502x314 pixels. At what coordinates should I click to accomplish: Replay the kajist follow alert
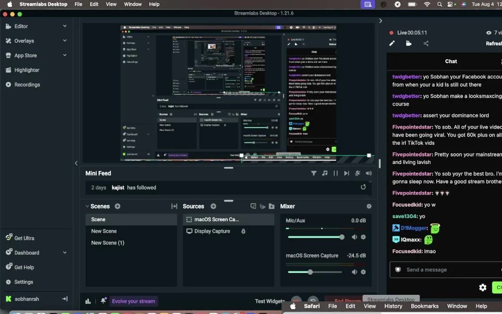click(x=363, y=187)
